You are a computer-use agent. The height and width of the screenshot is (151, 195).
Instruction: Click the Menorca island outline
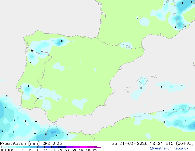point(154,76)
